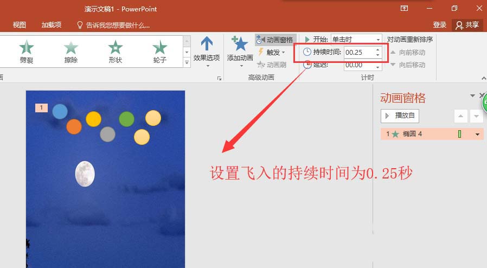Click the 椭圆 4 timeline duration bar

tap(459, 134)
